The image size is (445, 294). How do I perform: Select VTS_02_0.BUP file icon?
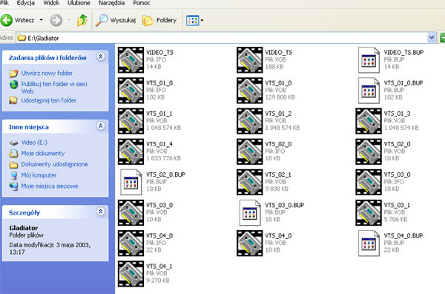(x=131, y=182)
